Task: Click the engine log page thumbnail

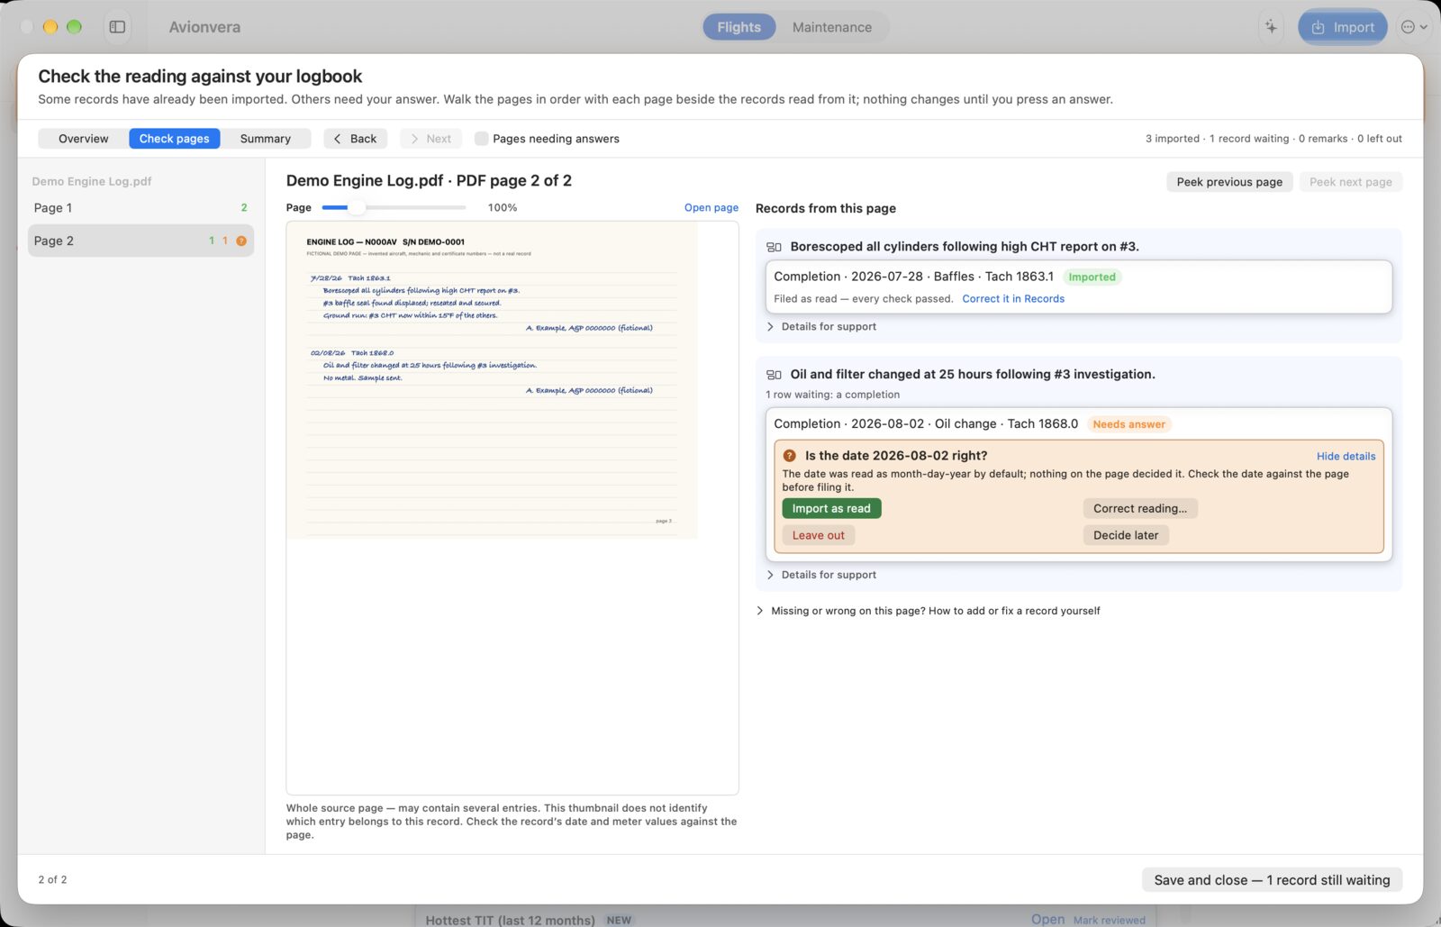Action: (492, 380)
